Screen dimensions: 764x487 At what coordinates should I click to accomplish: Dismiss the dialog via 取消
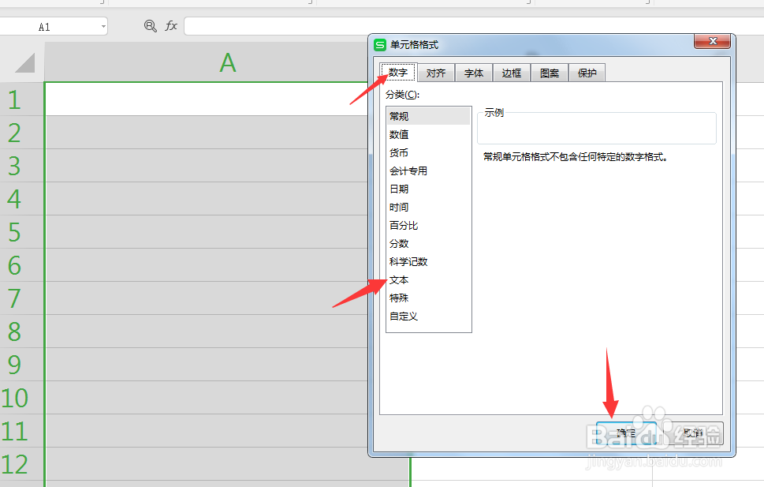(x=693, y=433)
